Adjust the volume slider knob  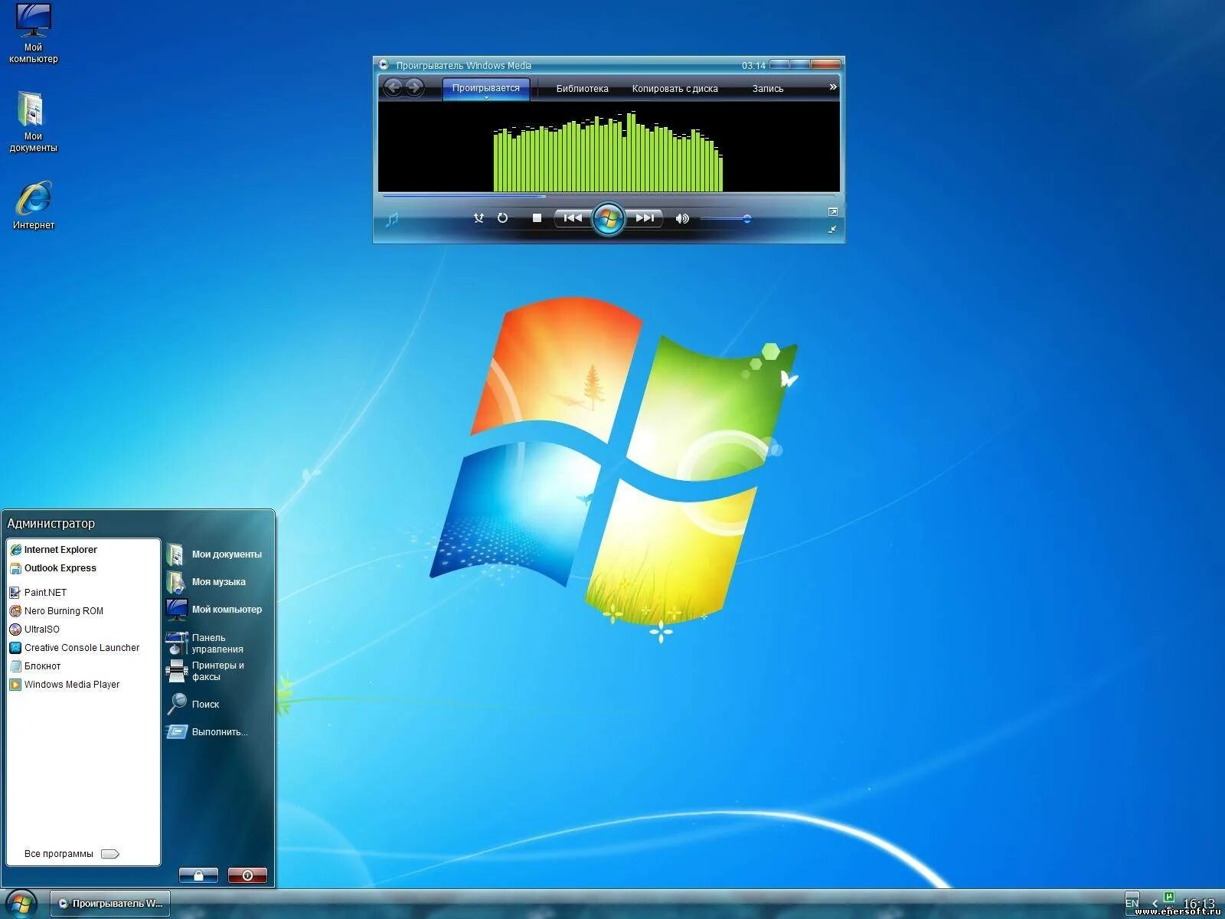(746, 219)
